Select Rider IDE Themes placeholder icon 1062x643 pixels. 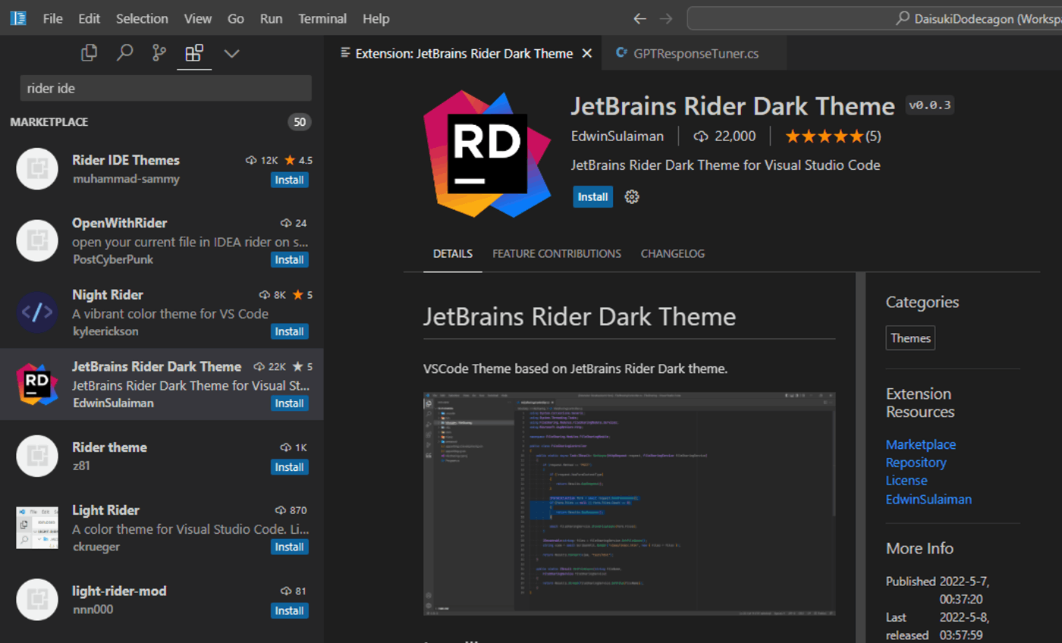[37, 169]
